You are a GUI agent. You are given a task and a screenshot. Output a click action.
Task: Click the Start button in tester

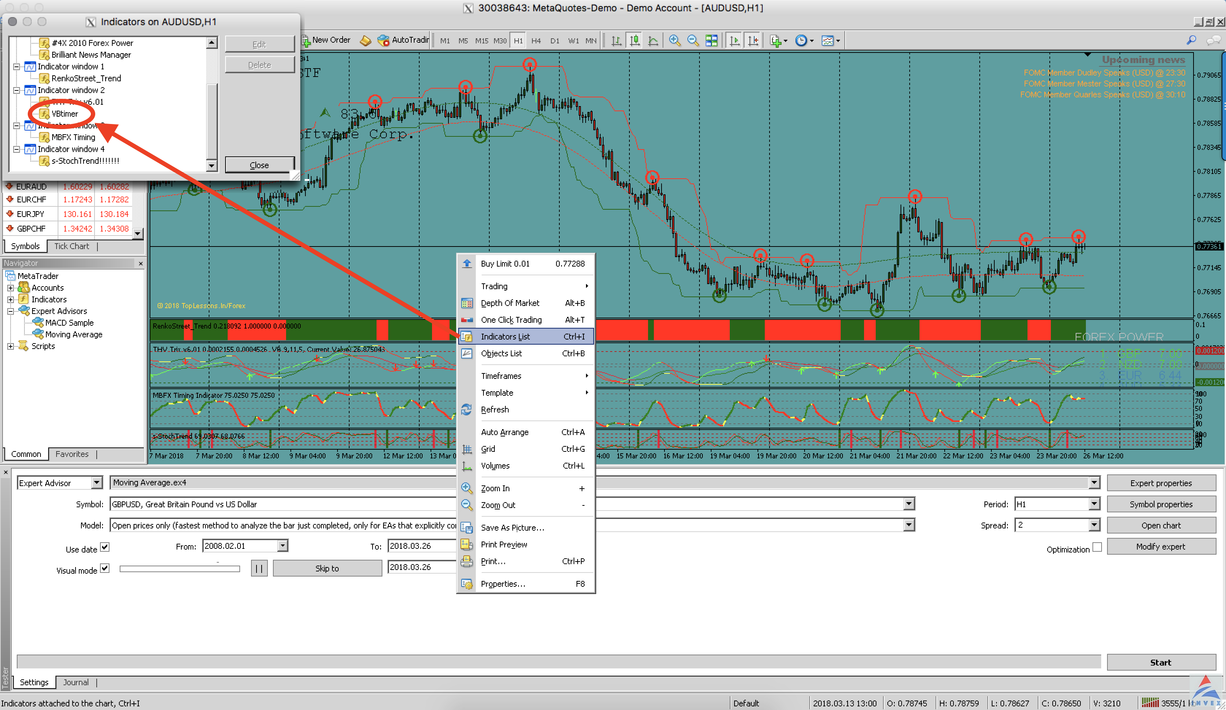pos(1161,662)
